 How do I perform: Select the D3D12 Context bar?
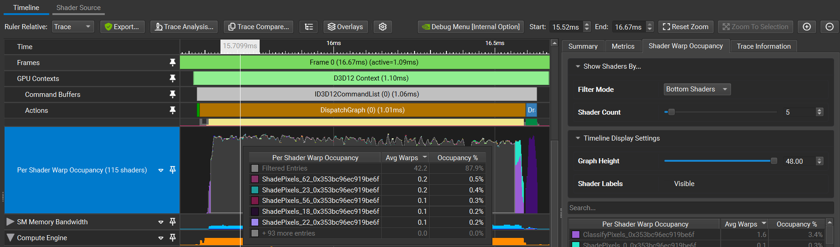coord(371,78)
